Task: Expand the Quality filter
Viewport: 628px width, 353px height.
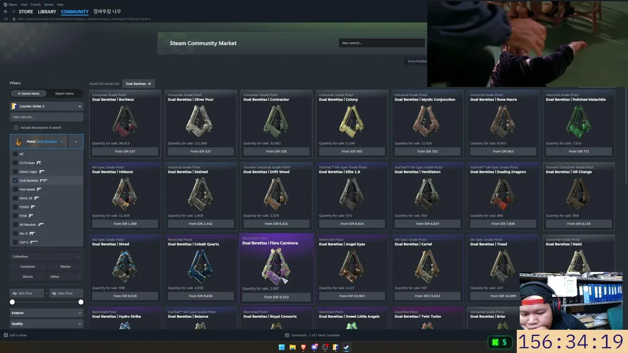Action: coord(47,324)
